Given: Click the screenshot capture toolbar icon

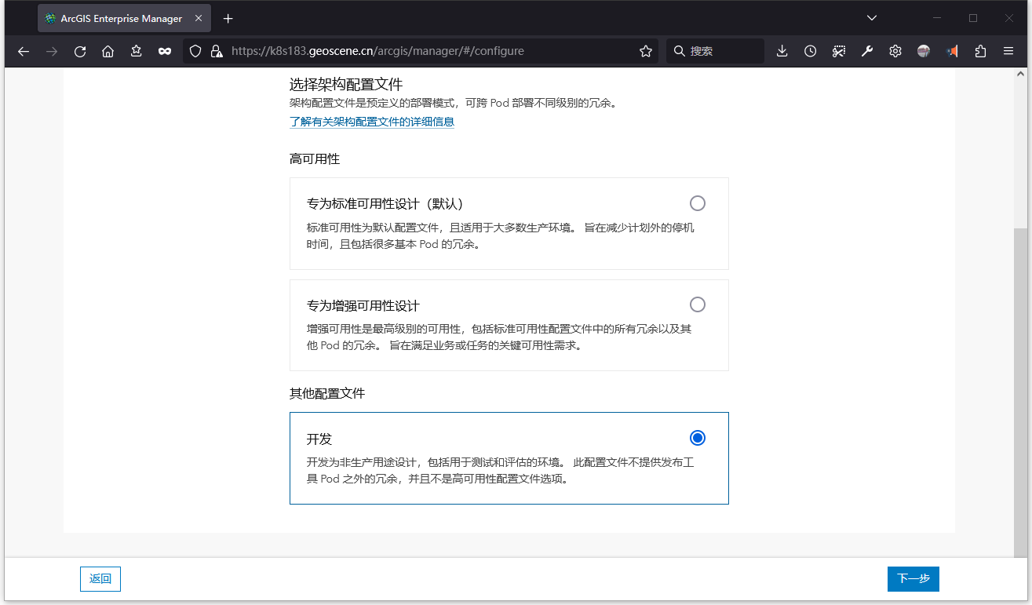Looking at the screenshot, I should 839,51.
